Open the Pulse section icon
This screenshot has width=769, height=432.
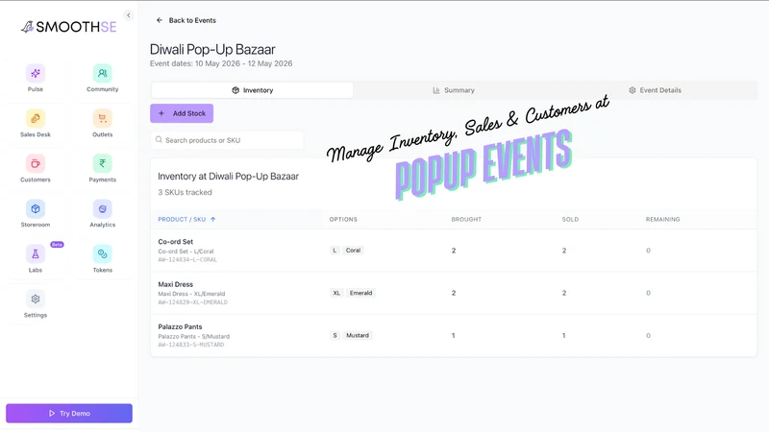pyautogui.click(x=36, y=74)
